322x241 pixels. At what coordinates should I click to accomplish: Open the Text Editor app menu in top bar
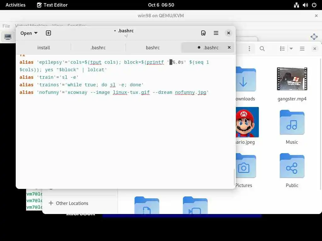(52, 5)
